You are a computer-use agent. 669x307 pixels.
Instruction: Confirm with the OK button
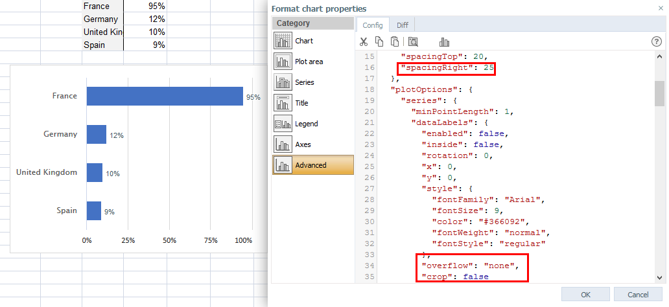coord(585,295)
